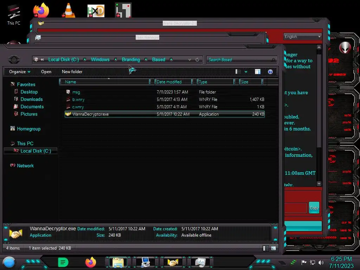Select This PC in navigation pane
The width and height of the screenshot is (360, 270).
(x=25, y=143)
